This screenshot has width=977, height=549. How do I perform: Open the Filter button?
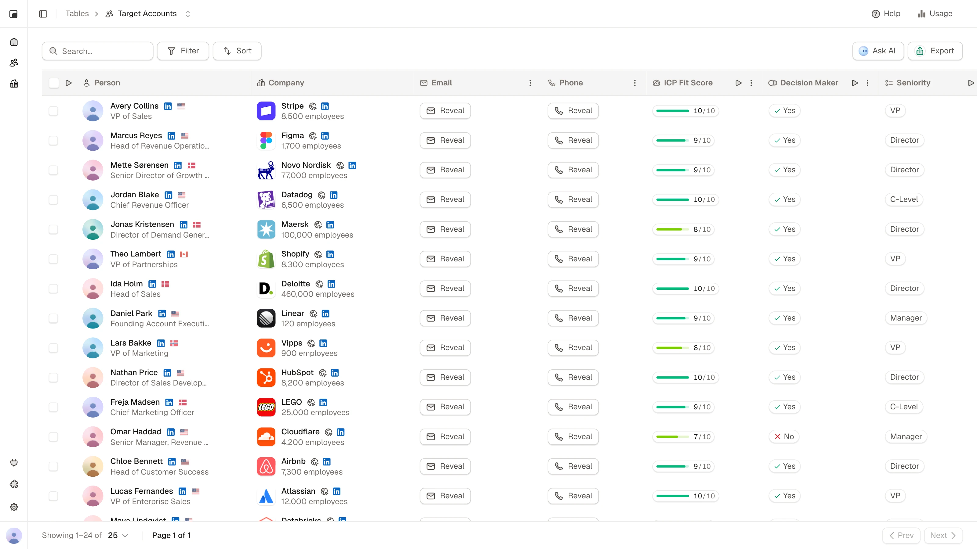(x=183, y=51)
